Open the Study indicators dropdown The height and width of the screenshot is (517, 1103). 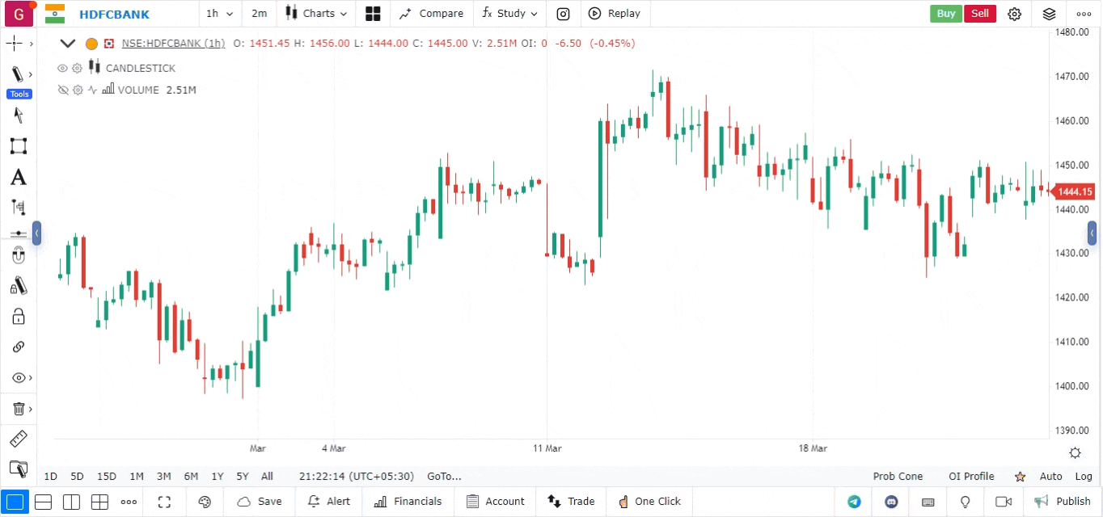509,14
